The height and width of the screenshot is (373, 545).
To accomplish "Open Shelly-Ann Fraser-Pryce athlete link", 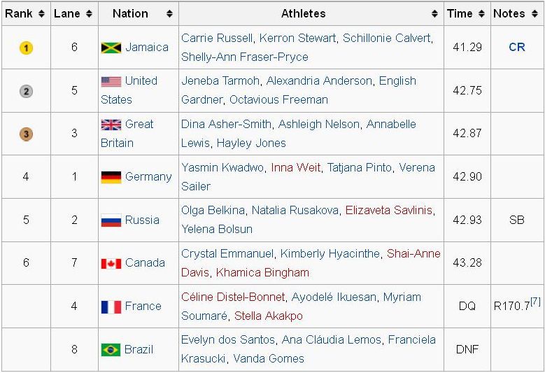I will pos(244,57).
